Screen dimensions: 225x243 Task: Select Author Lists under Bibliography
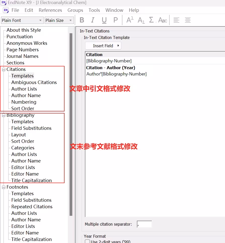[x=24, y=154]
